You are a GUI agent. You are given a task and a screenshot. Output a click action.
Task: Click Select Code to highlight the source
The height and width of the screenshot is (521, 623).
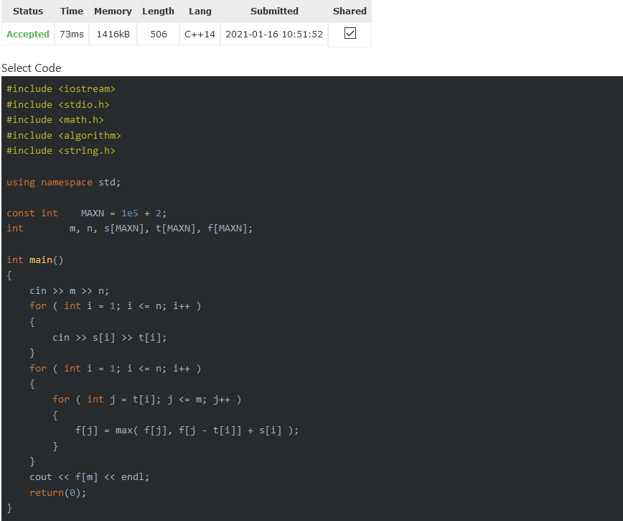[x=31, y=68]
